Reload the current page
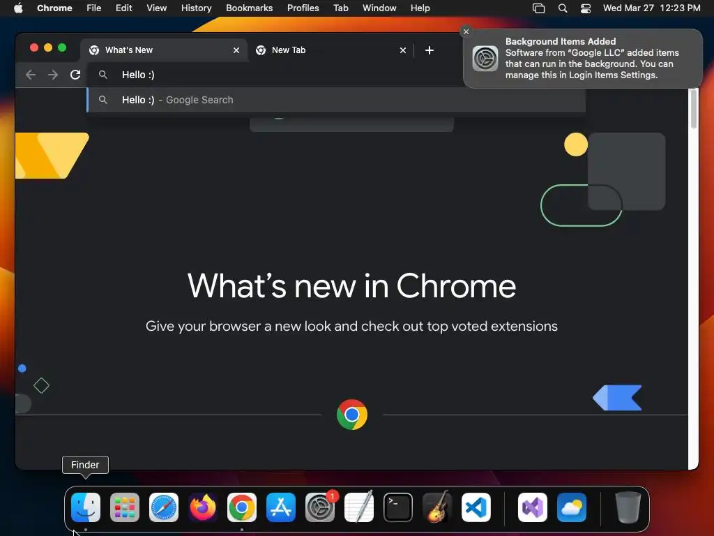Viewport: 714px width, 536px height. pyautogui.click(x=75, y=75)
